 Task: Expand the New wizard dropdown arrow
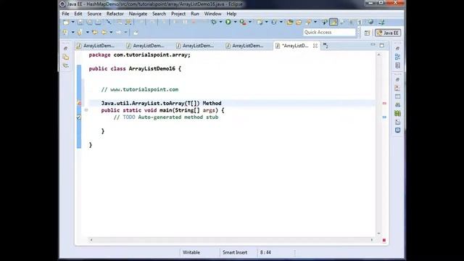[x=72, y=22]
